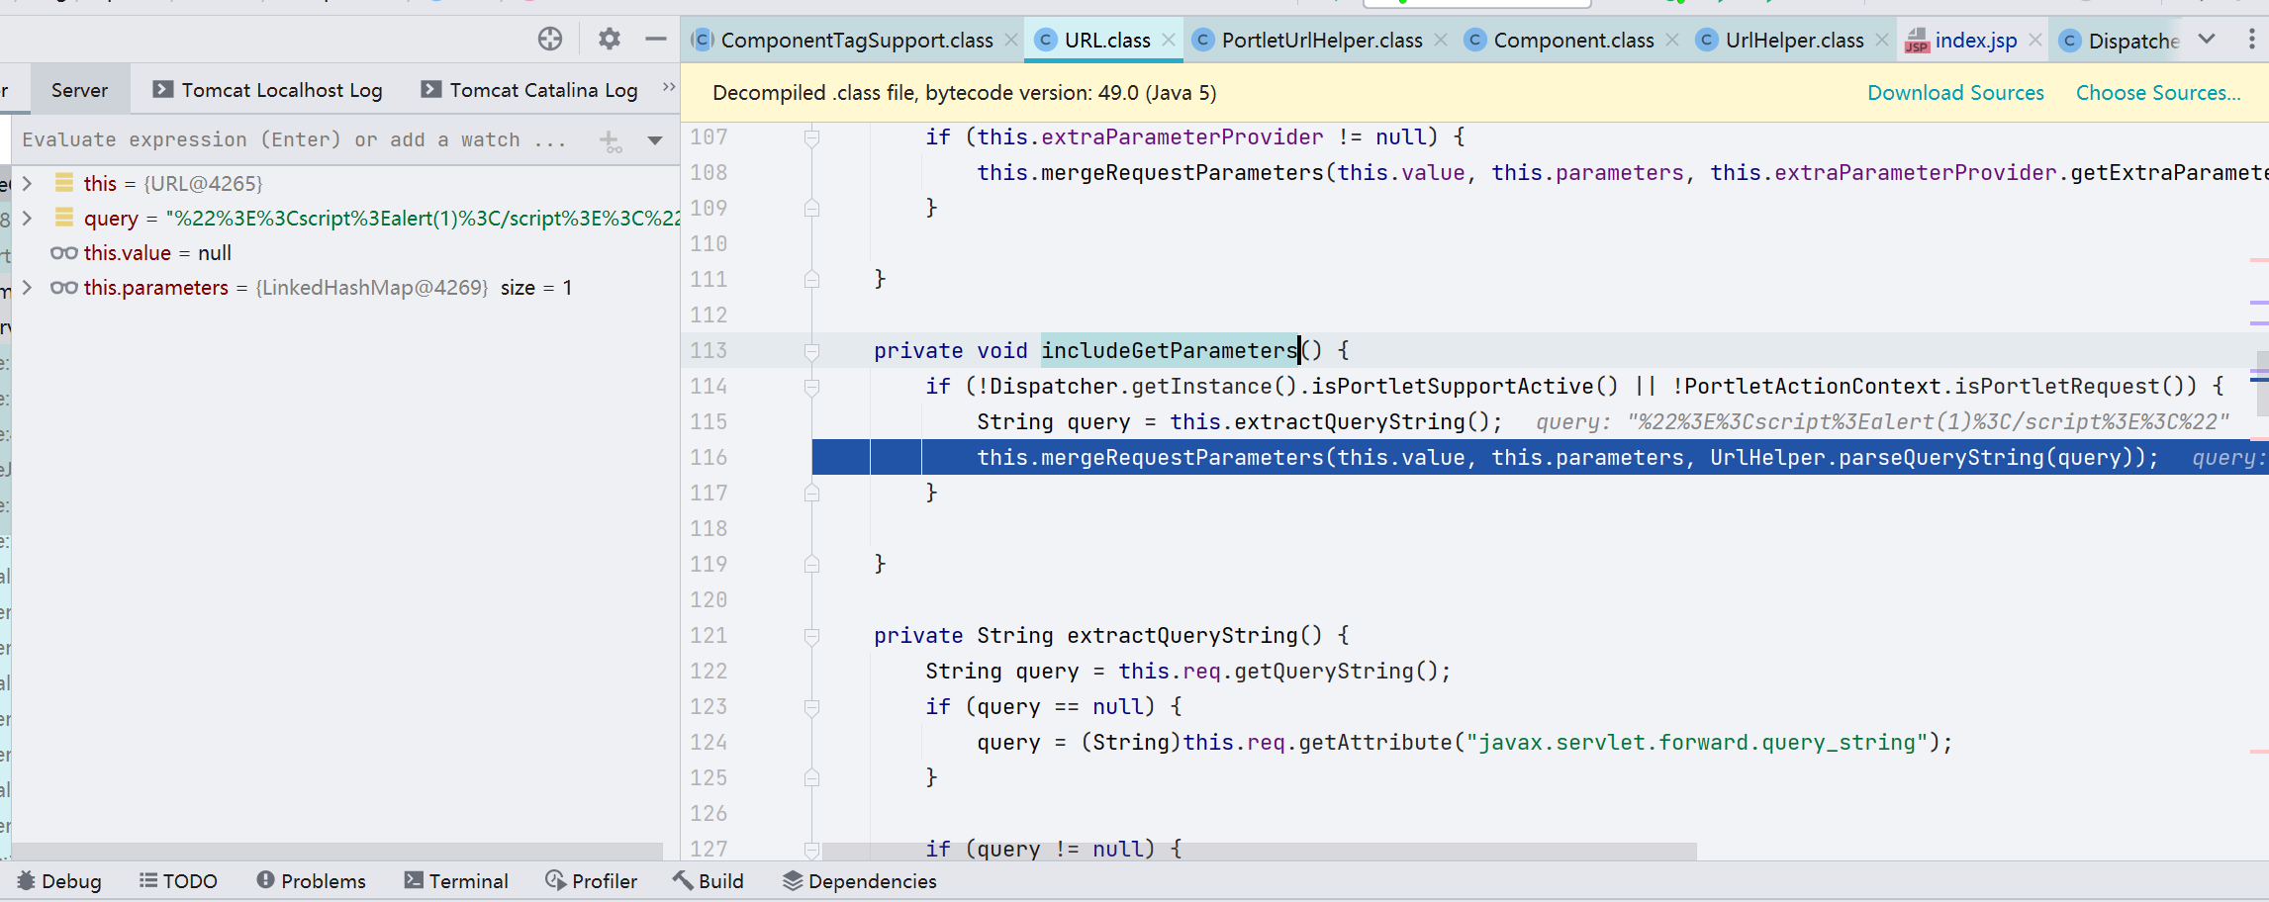
Task: Click the debugger settings gear icon
Action: pos(609,39)
